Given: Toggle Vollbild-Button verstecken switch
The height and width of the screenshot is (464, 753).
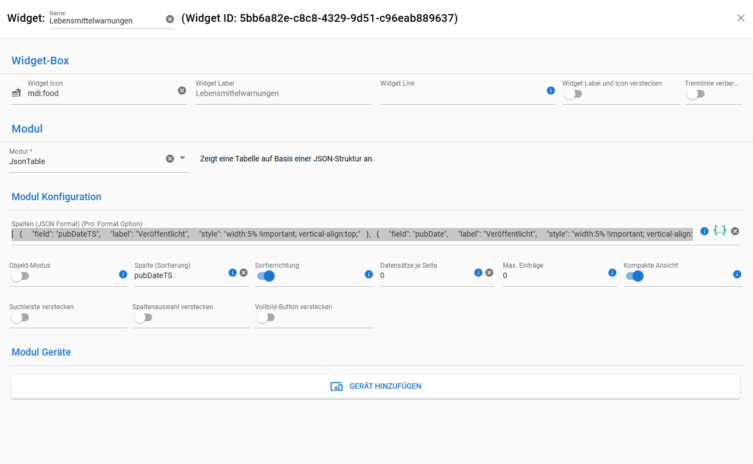Looking at the screenshot, I should click(265, 317).
